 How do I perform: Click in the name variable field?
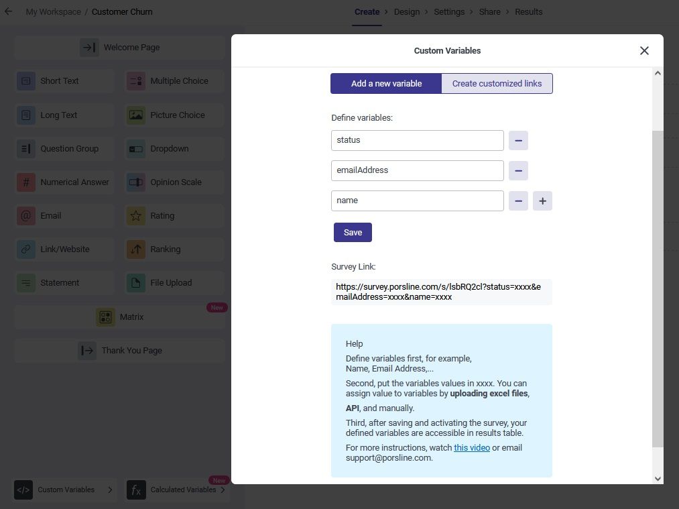[x=418, y=201]
